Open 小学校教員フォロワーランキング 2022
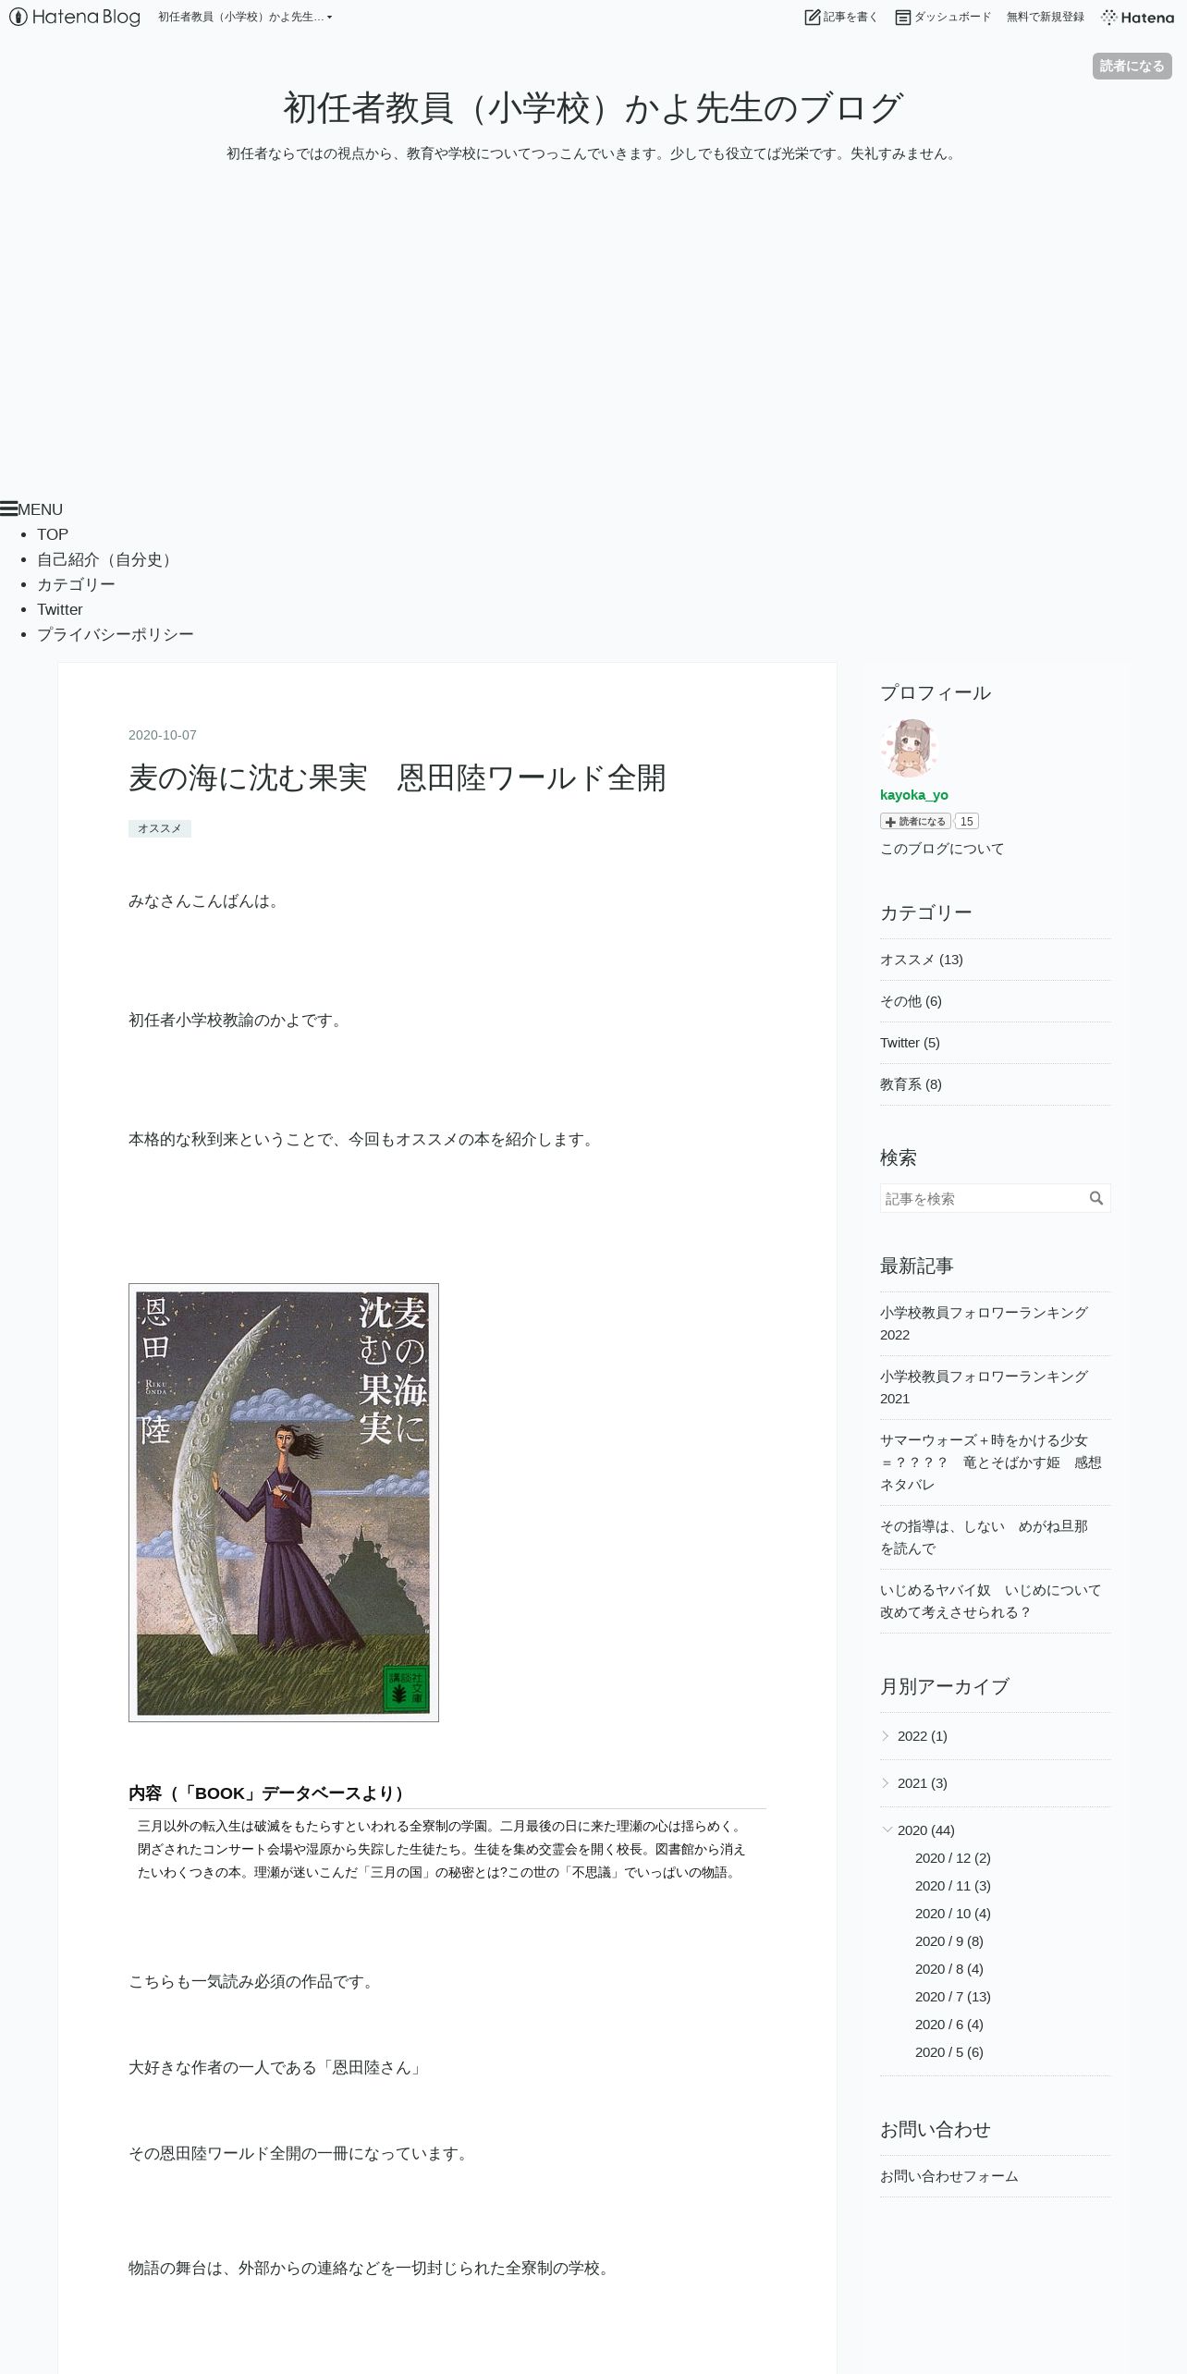 pyautogui.click(x=984, y=1324)
